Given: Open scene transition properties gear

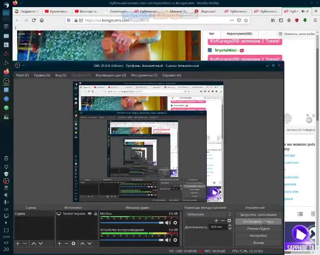Looking at the screenshot, I should point(229,220).
